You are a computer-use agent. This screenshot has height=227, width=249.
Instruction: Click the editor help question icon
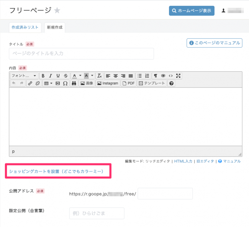click(171, 83)
